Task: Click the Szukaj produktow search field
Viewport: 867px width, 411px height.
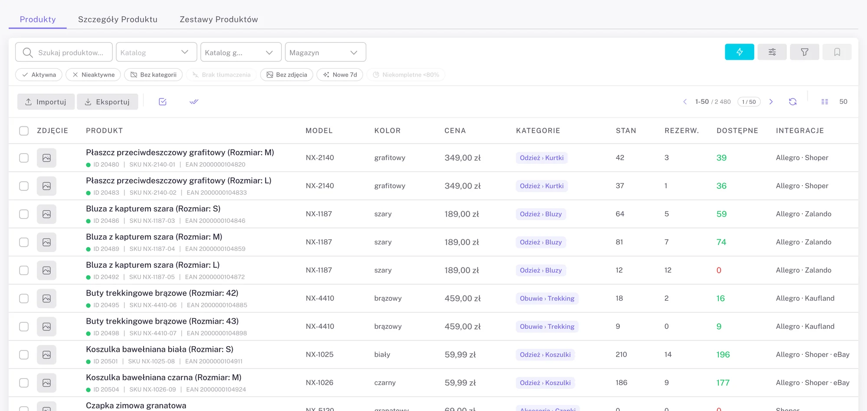Action: [64, 52]
